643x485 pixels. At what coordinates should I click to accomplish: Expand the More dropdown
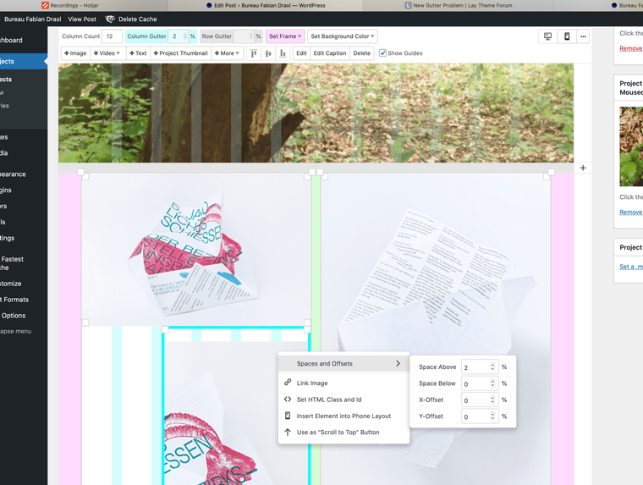(227, 53)
